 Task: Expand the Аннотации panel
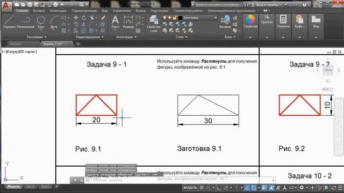(x=126, y=37)
